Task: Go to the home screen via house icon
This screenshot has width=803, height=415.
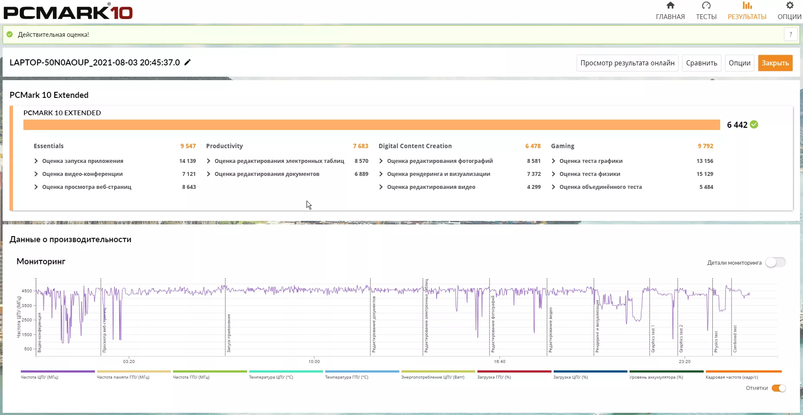Action: tap(670, 6)
